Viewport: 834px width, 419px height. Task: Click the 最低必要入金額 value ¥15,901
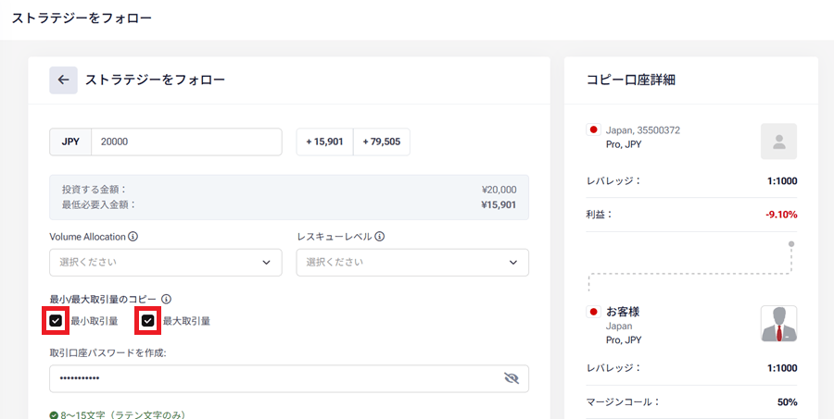pos(498,204)
